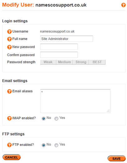The height and width of the screenshot is (163, 127).
Task: Click the SAVE button
Action: pos(116,159)
